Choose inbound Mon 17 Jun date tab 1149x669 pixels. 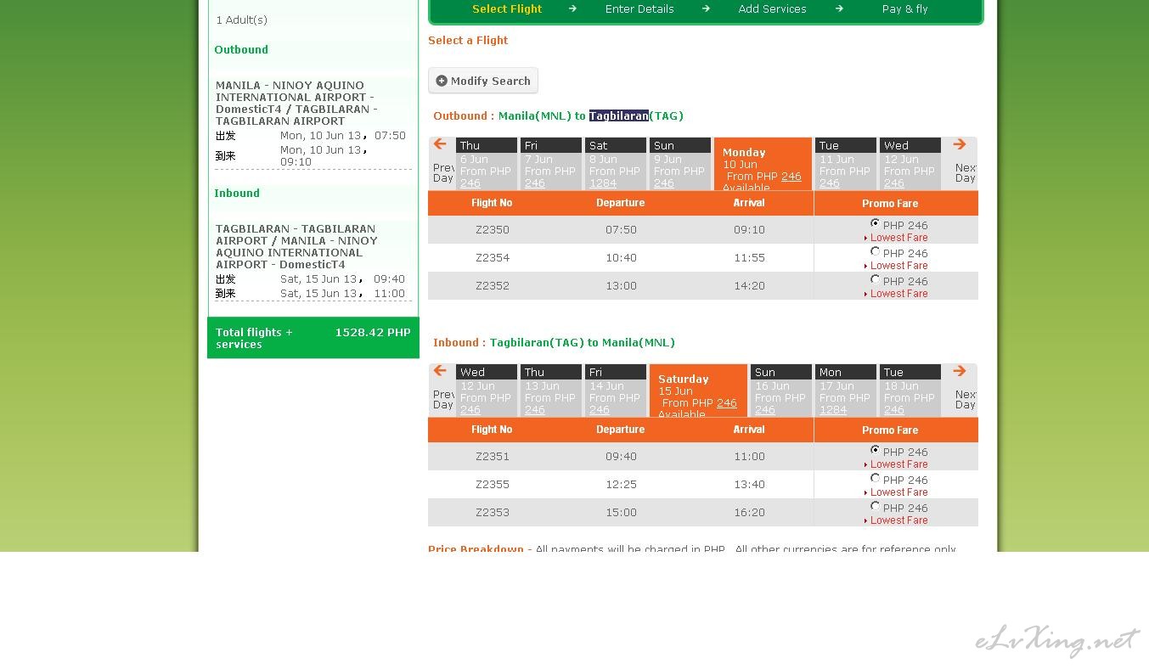tap(846, 391)
